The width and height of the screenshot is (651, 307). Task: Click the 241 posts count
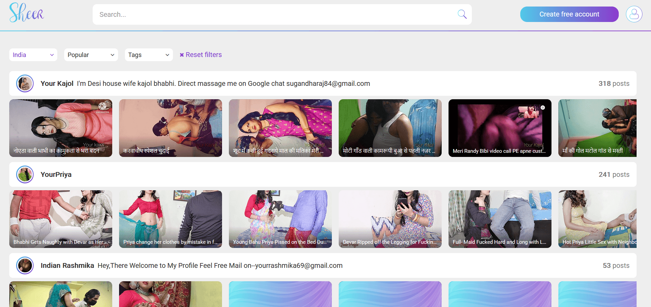pos(614,174)
